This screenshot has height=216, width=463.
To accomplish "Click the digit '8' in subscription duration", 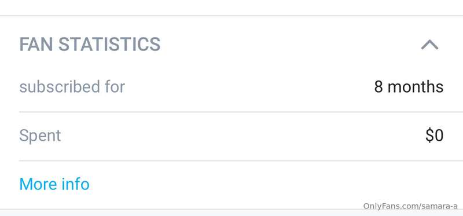I will click(x=379, y=87).
